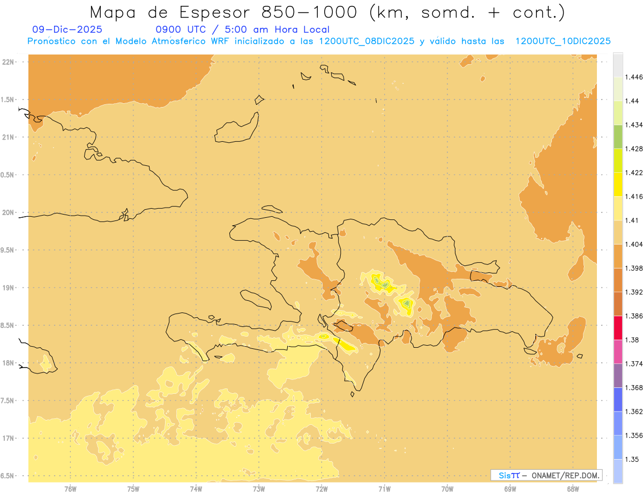Pick the light blue swatch between 1.35 and 1.356

tap(618, 447)
